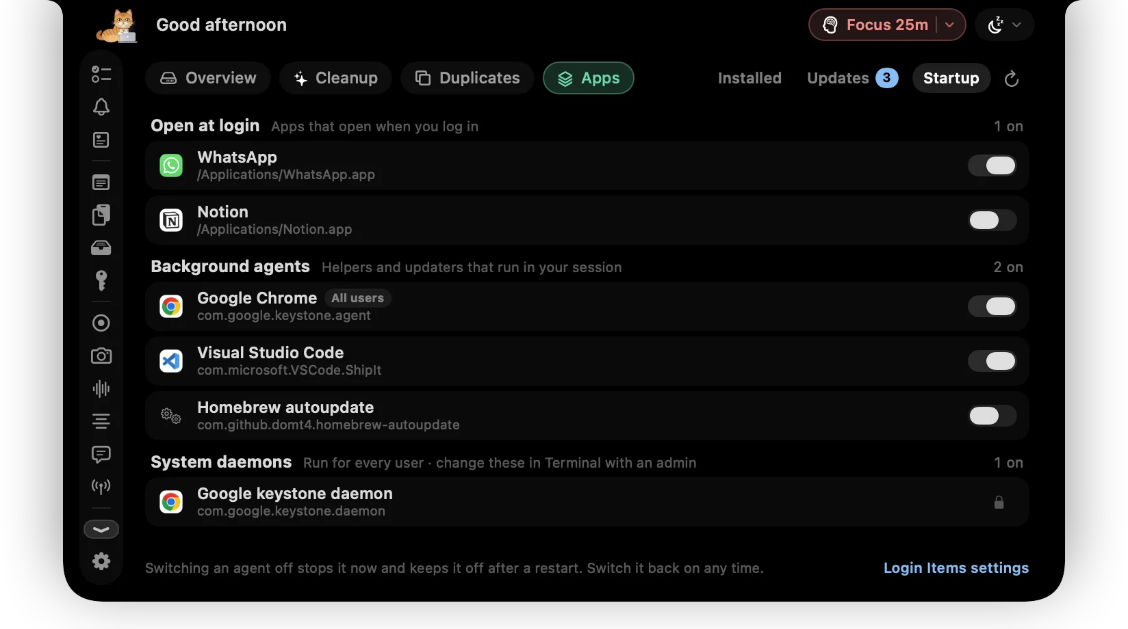Open the chat bubble sidebar icon
The height and width of the screenshot is (629, 1128).
[x=101, y=454]
